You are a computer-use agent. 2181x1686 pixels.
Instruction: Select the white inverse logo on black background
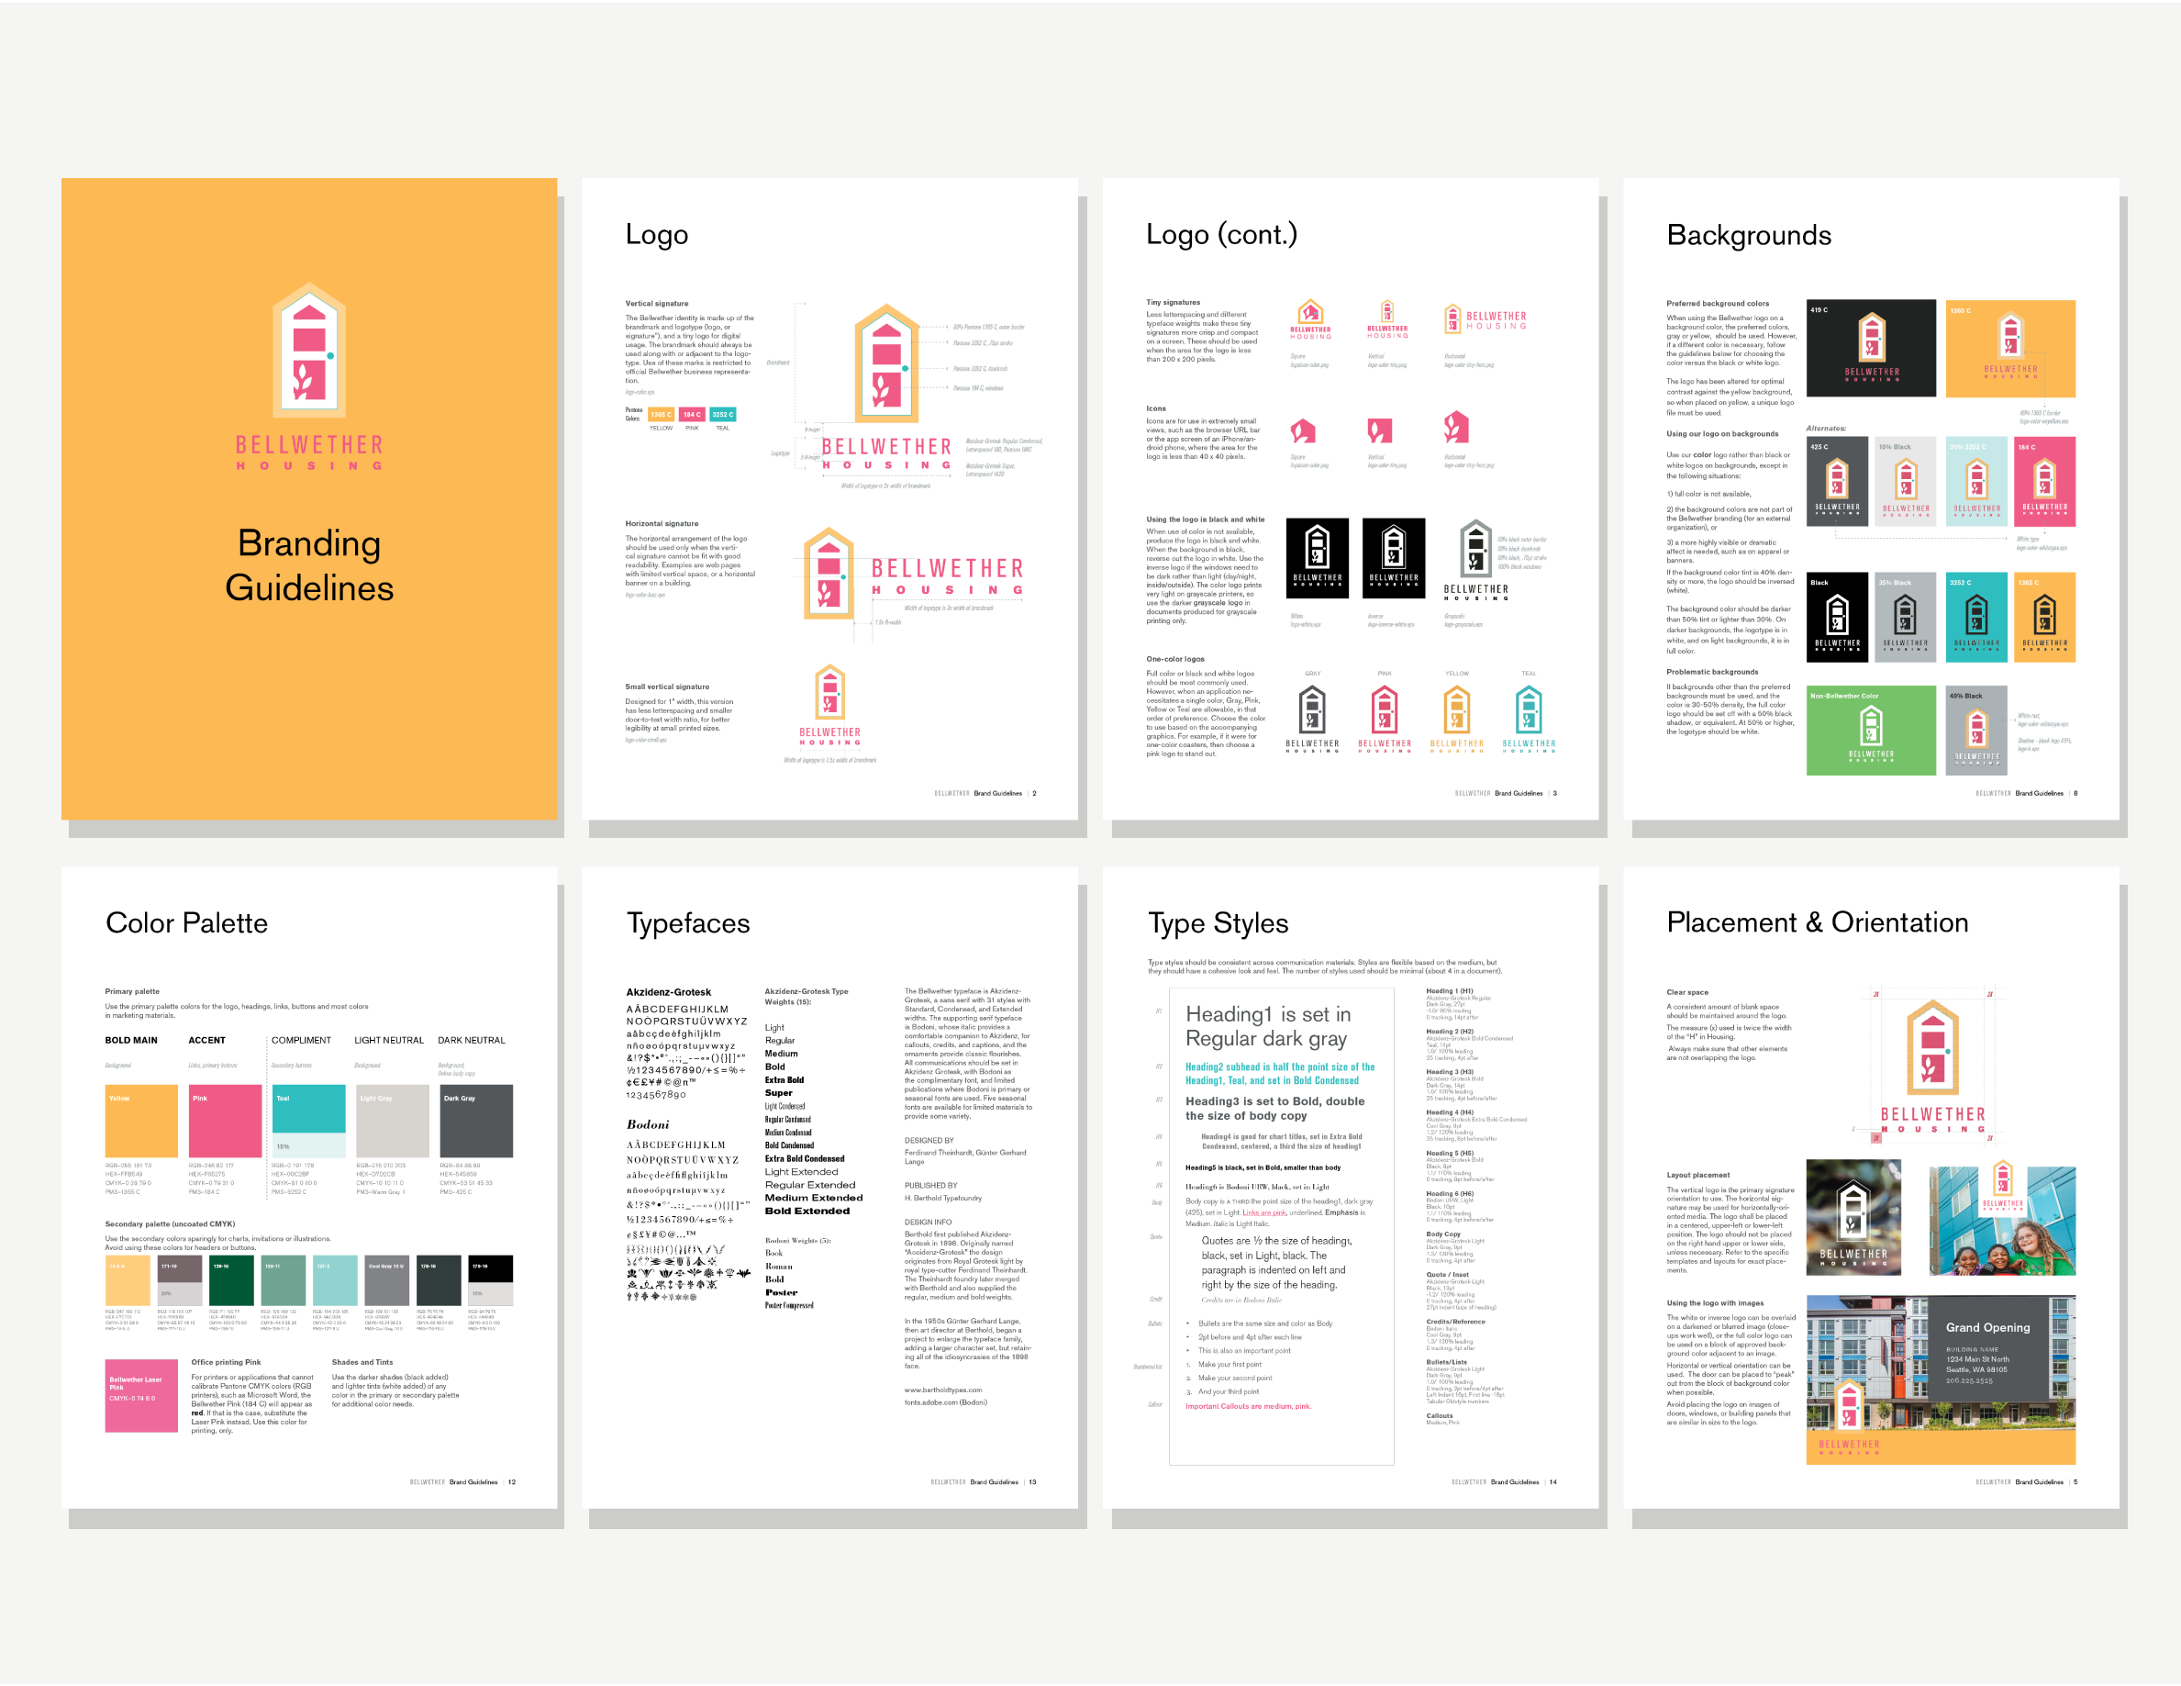click(x=1394, y=559)
